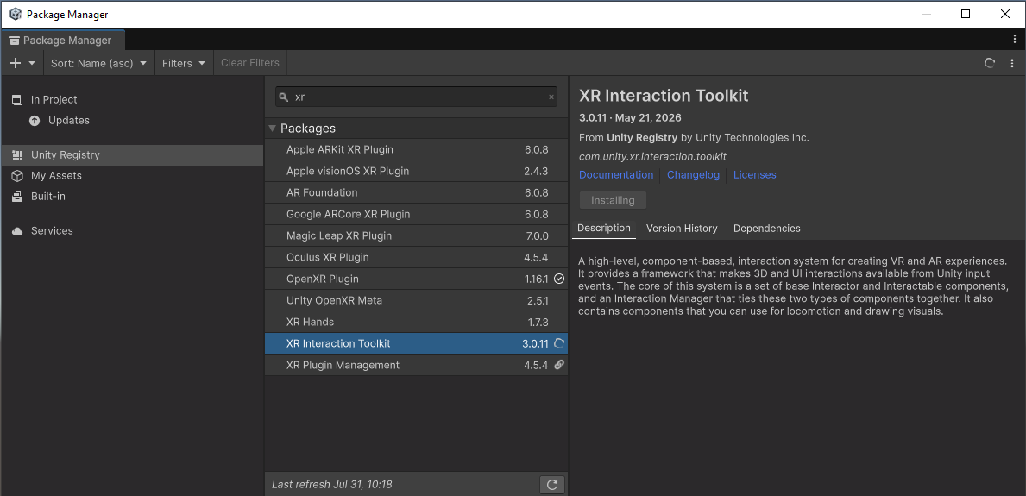Click the version 3.0.11 · May 21, 2026 text
1026x496 pixels.
point(630,118)
